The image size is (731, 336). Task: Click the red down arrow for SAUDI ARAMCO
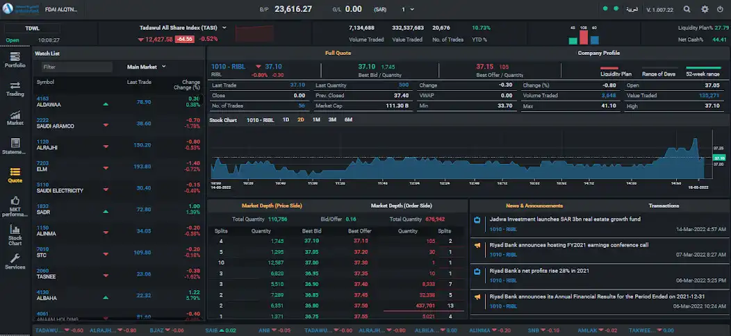pos(106,125)
